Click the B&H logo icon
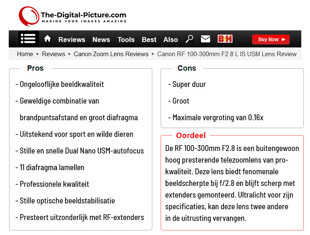 225,39
